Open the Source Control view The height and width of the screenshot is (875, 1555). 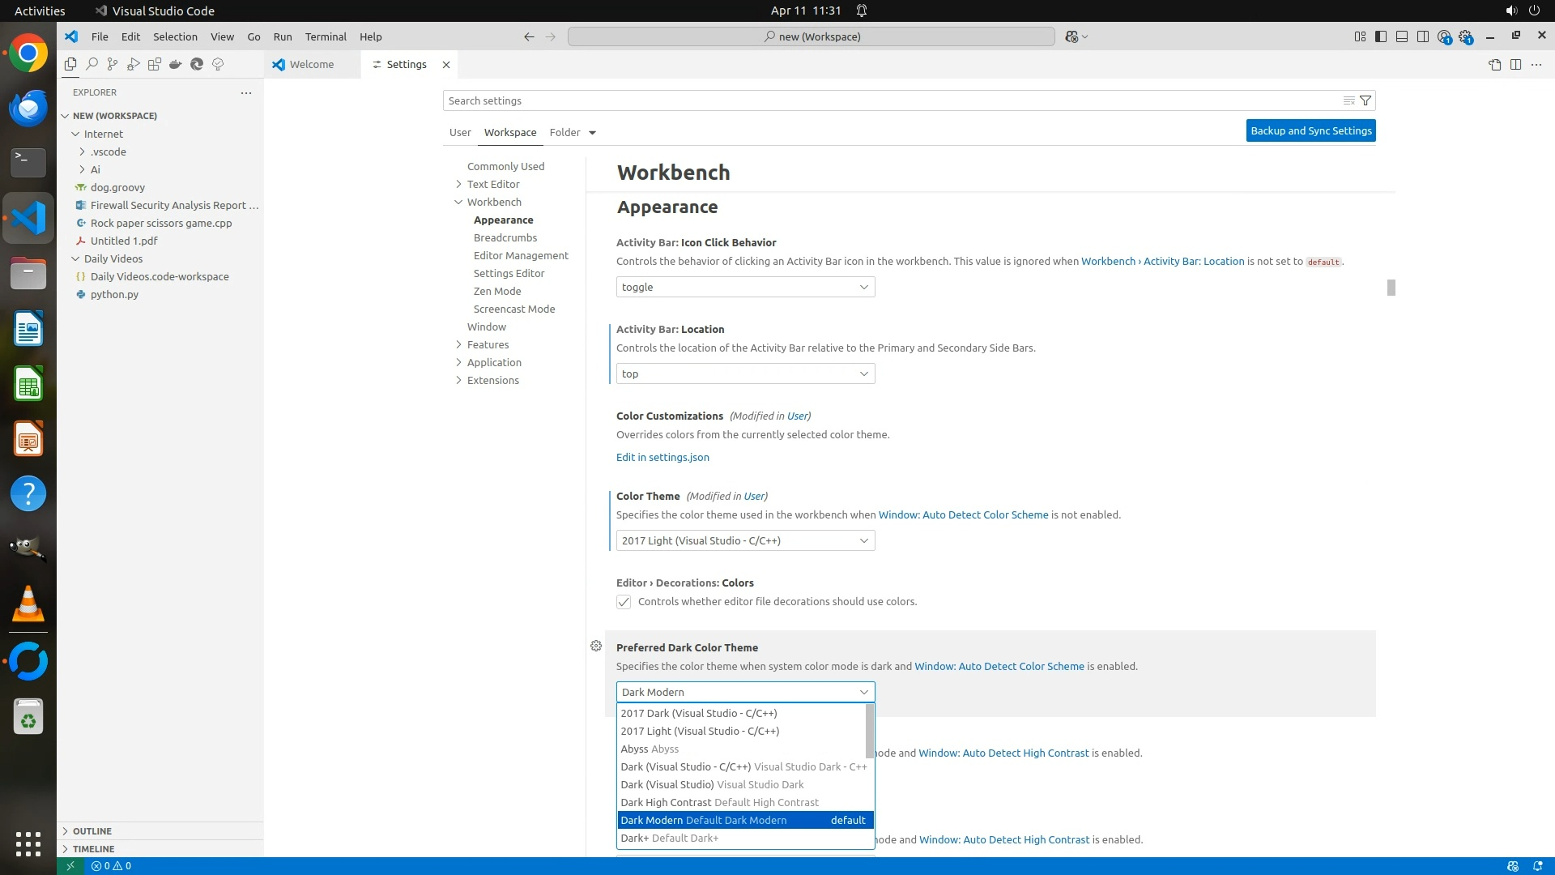pos(113,64)
